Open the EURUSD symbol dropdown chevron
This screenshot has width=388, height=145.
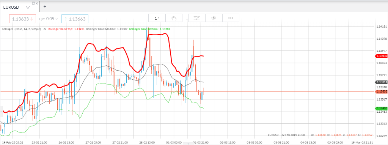point(28,8)
